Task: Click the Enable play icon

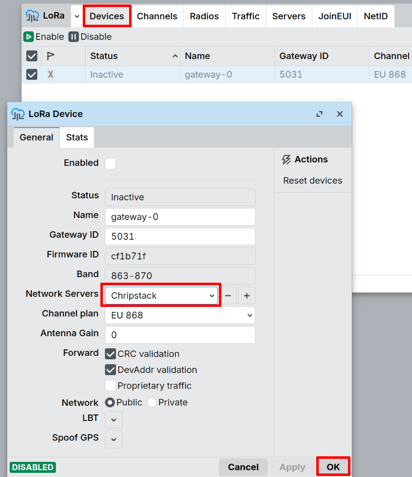Action: (x=29, y=36)
